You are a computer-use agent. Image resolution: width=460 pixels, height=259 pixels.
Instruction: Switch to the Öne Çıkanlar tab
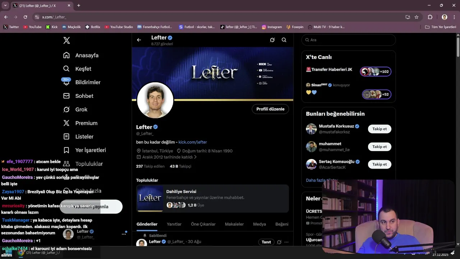(x=203, y=224)
